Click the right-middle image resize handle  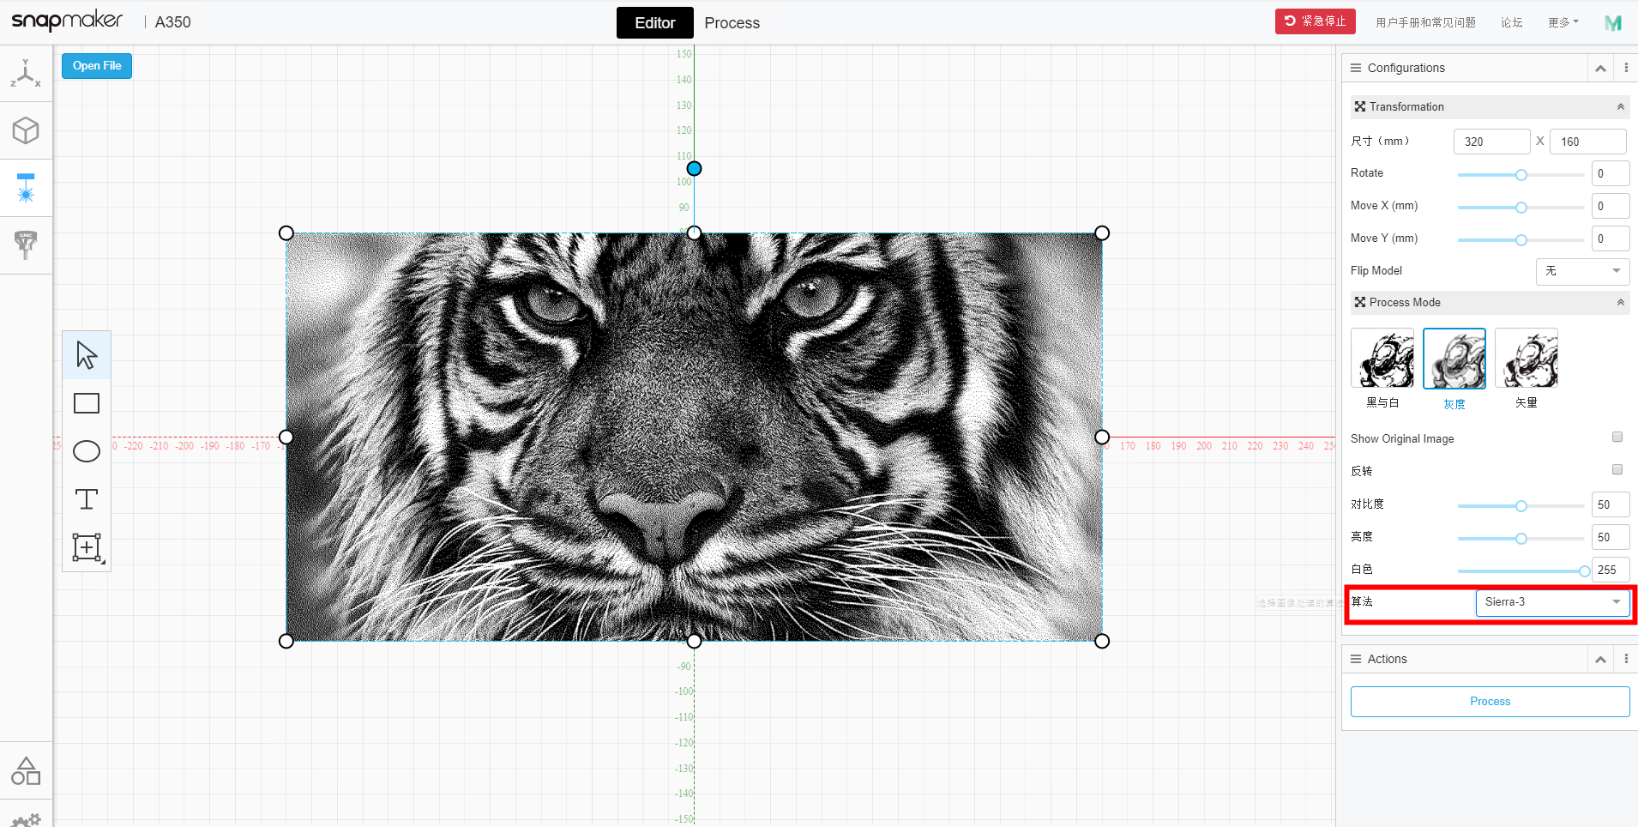click(x=1102, y=437)
